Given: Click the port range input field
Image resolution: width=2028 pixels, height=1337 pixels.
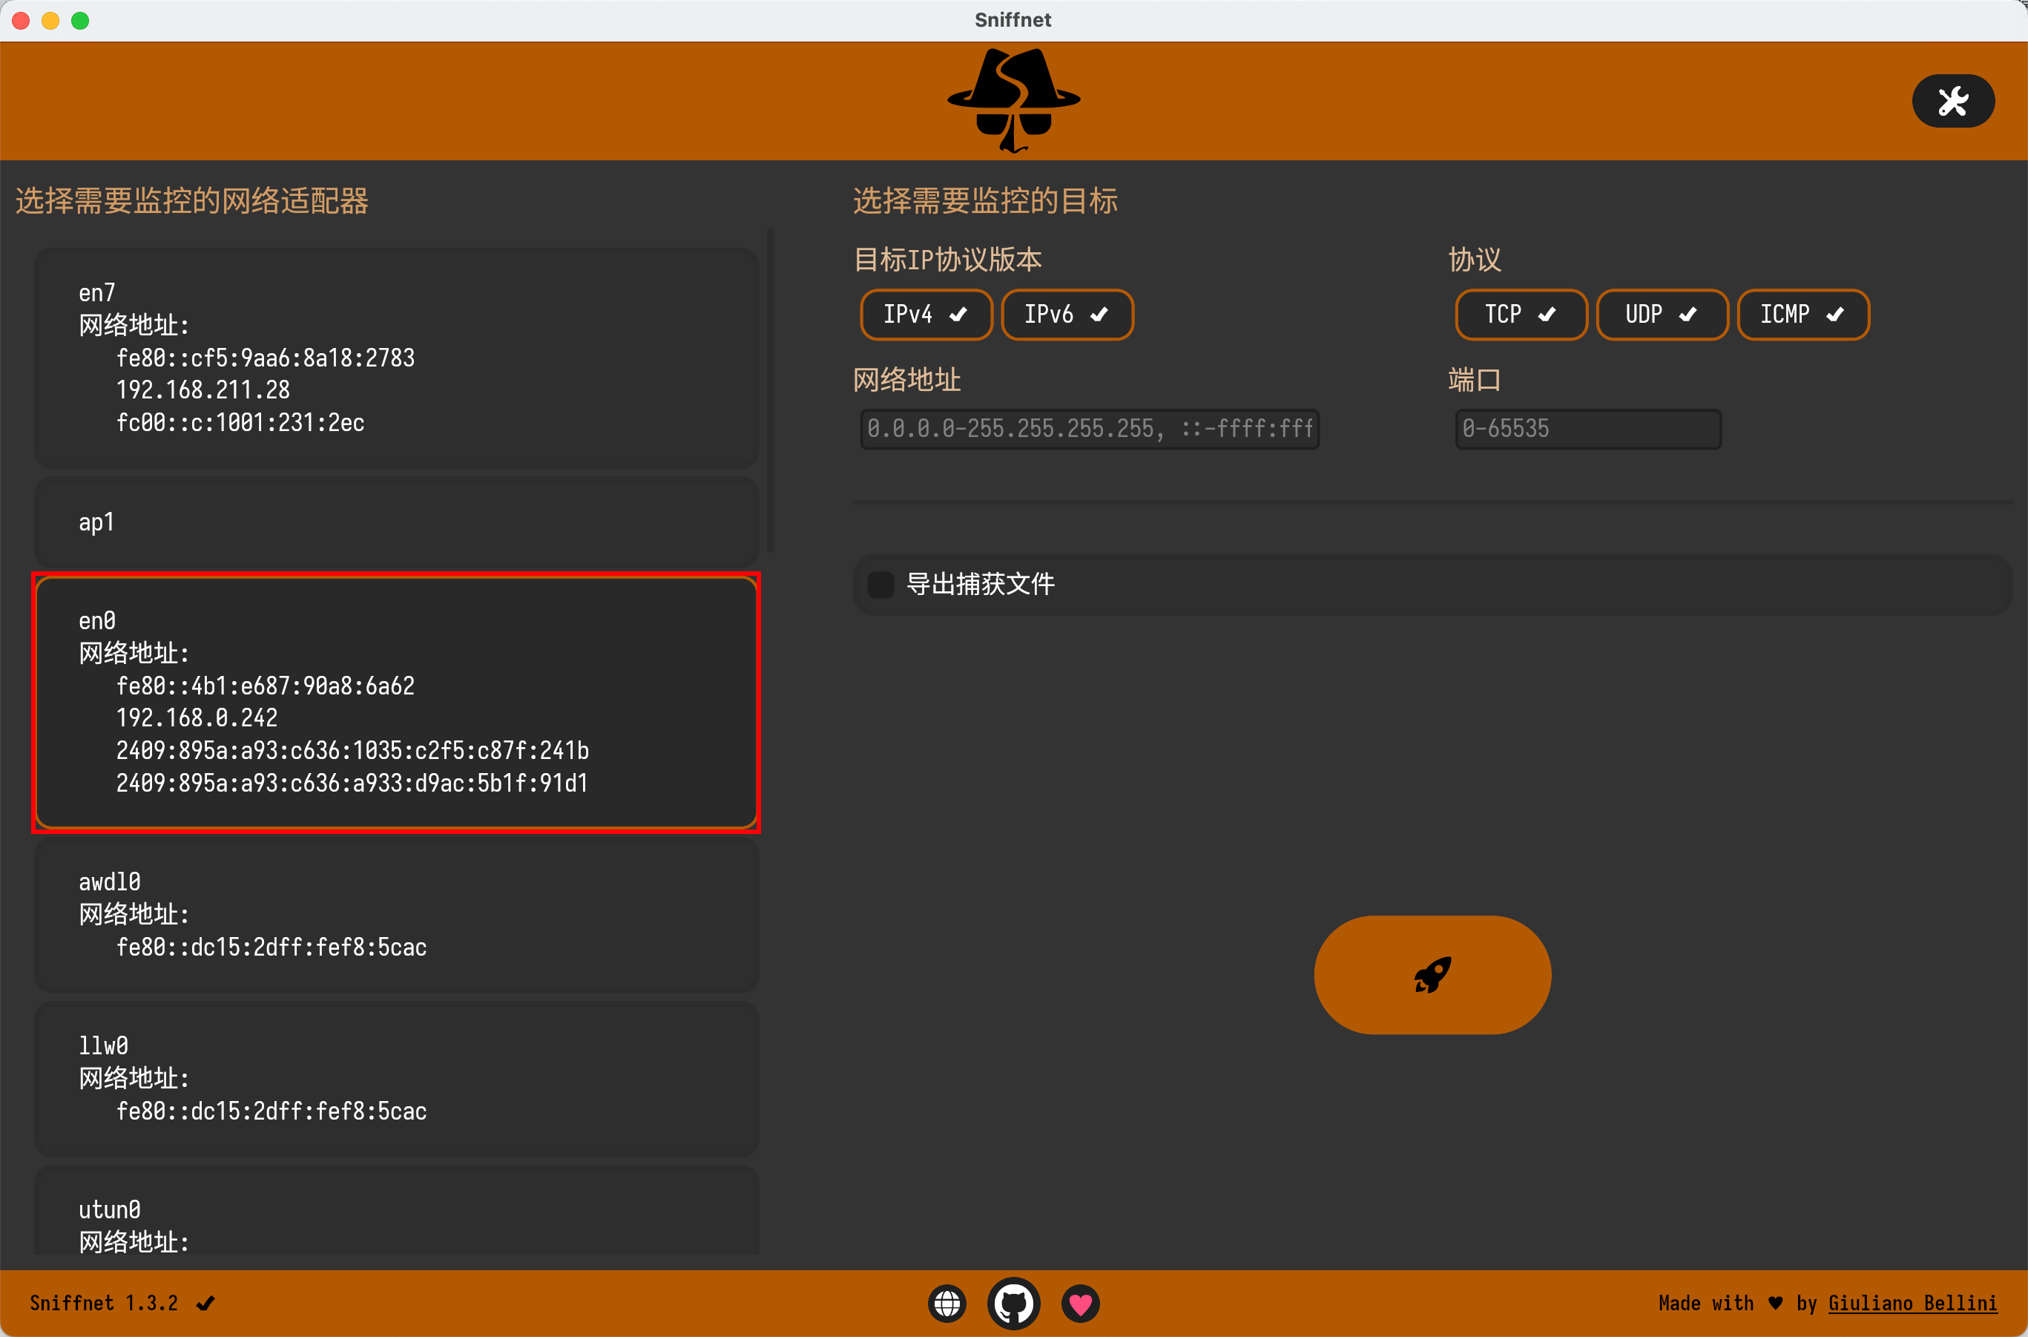Looking at the screenshot, I should 1587,429.
